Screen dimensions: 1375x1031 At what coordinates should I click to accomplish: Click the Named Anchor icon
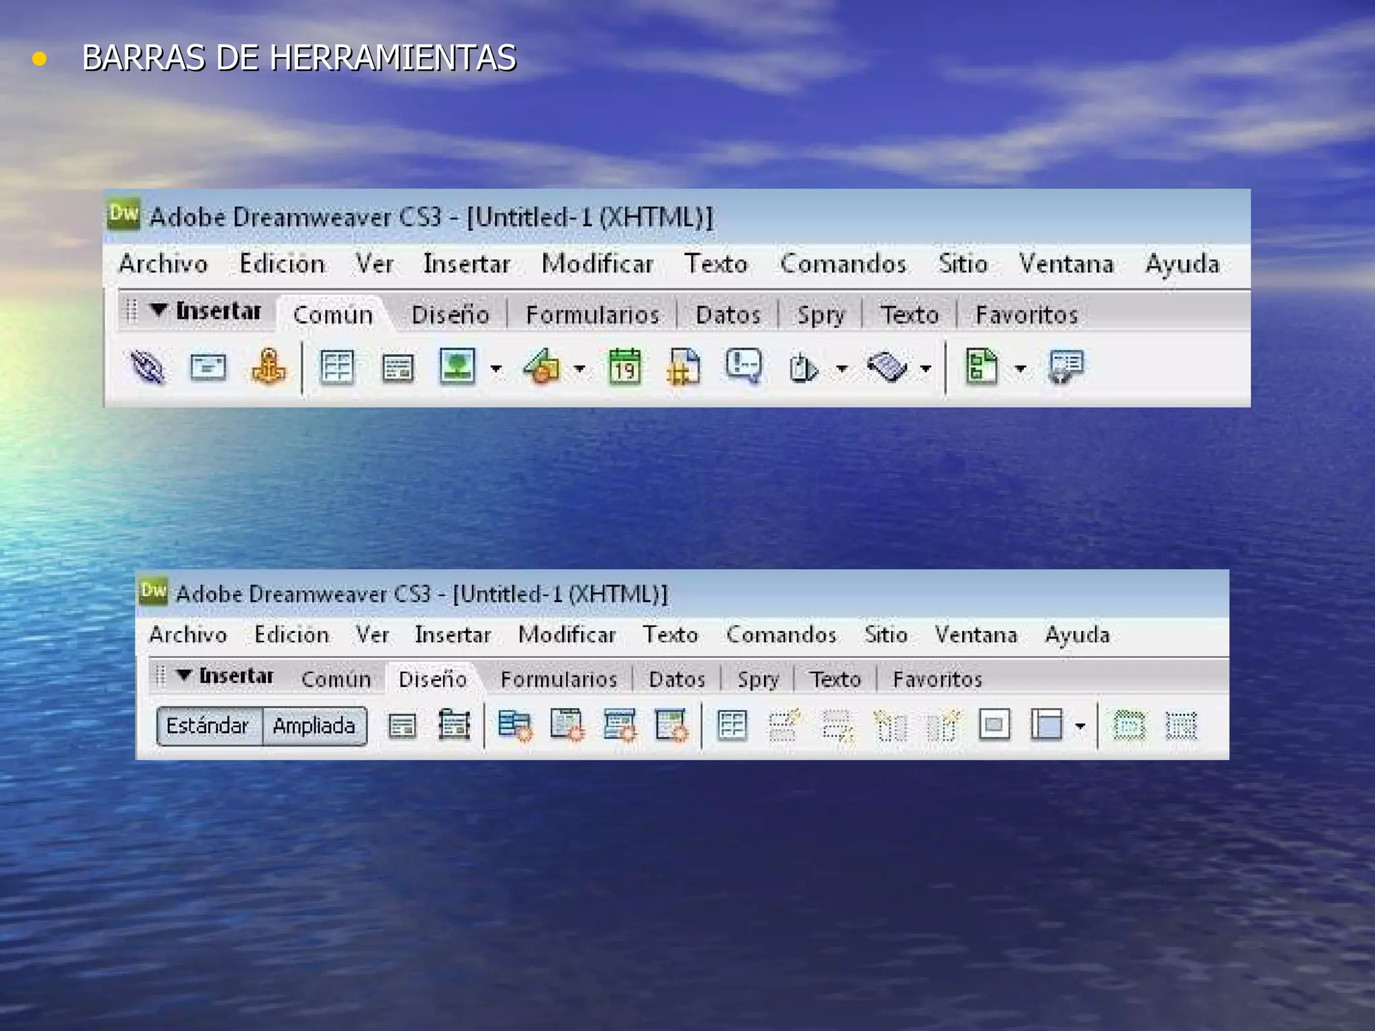point(269,368)
